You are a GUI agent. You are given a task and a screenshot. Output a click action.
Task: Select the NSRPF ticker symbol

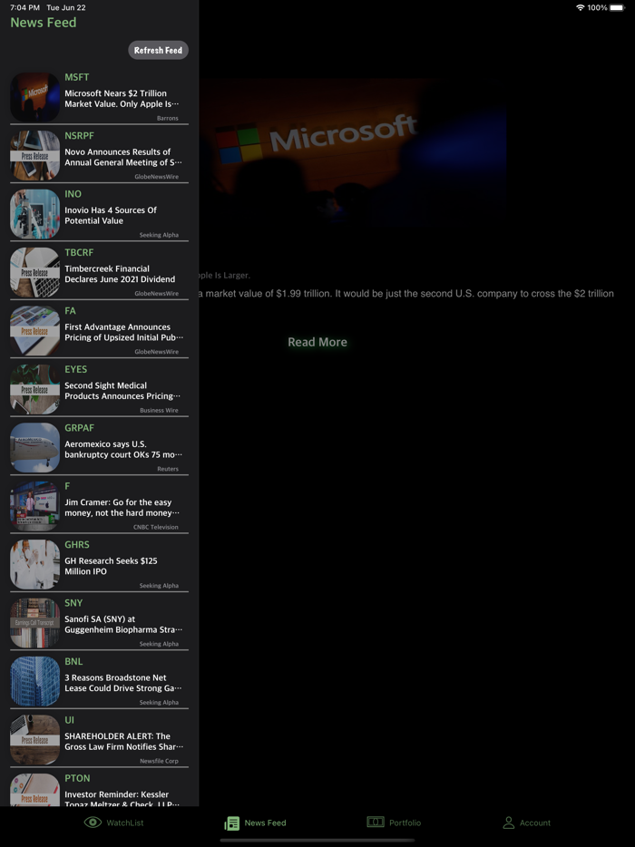click(x=79, y=136)
